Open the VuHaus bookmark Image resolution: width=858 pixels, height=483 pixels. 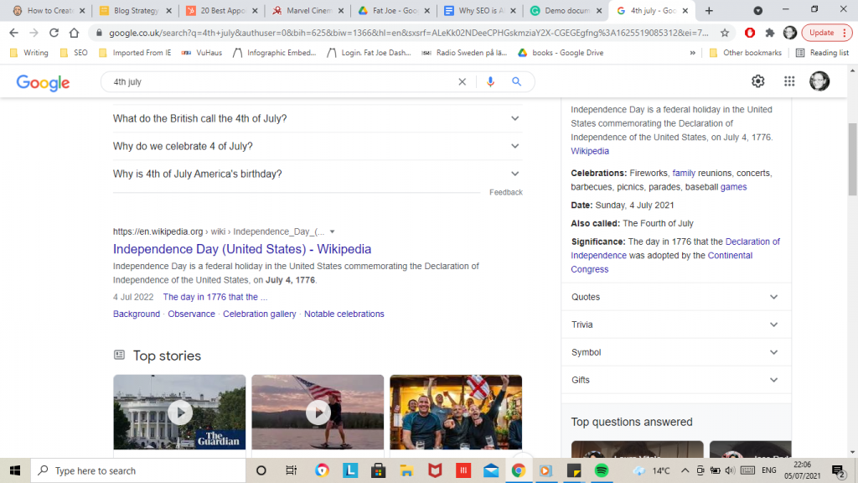click(201, 53)
